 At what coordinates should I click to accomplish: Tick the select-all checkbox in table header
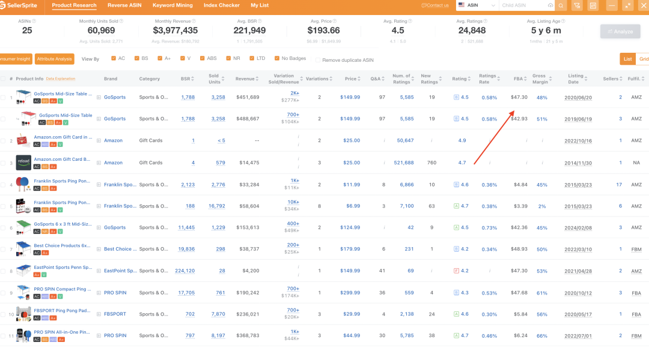pos(4,79)
